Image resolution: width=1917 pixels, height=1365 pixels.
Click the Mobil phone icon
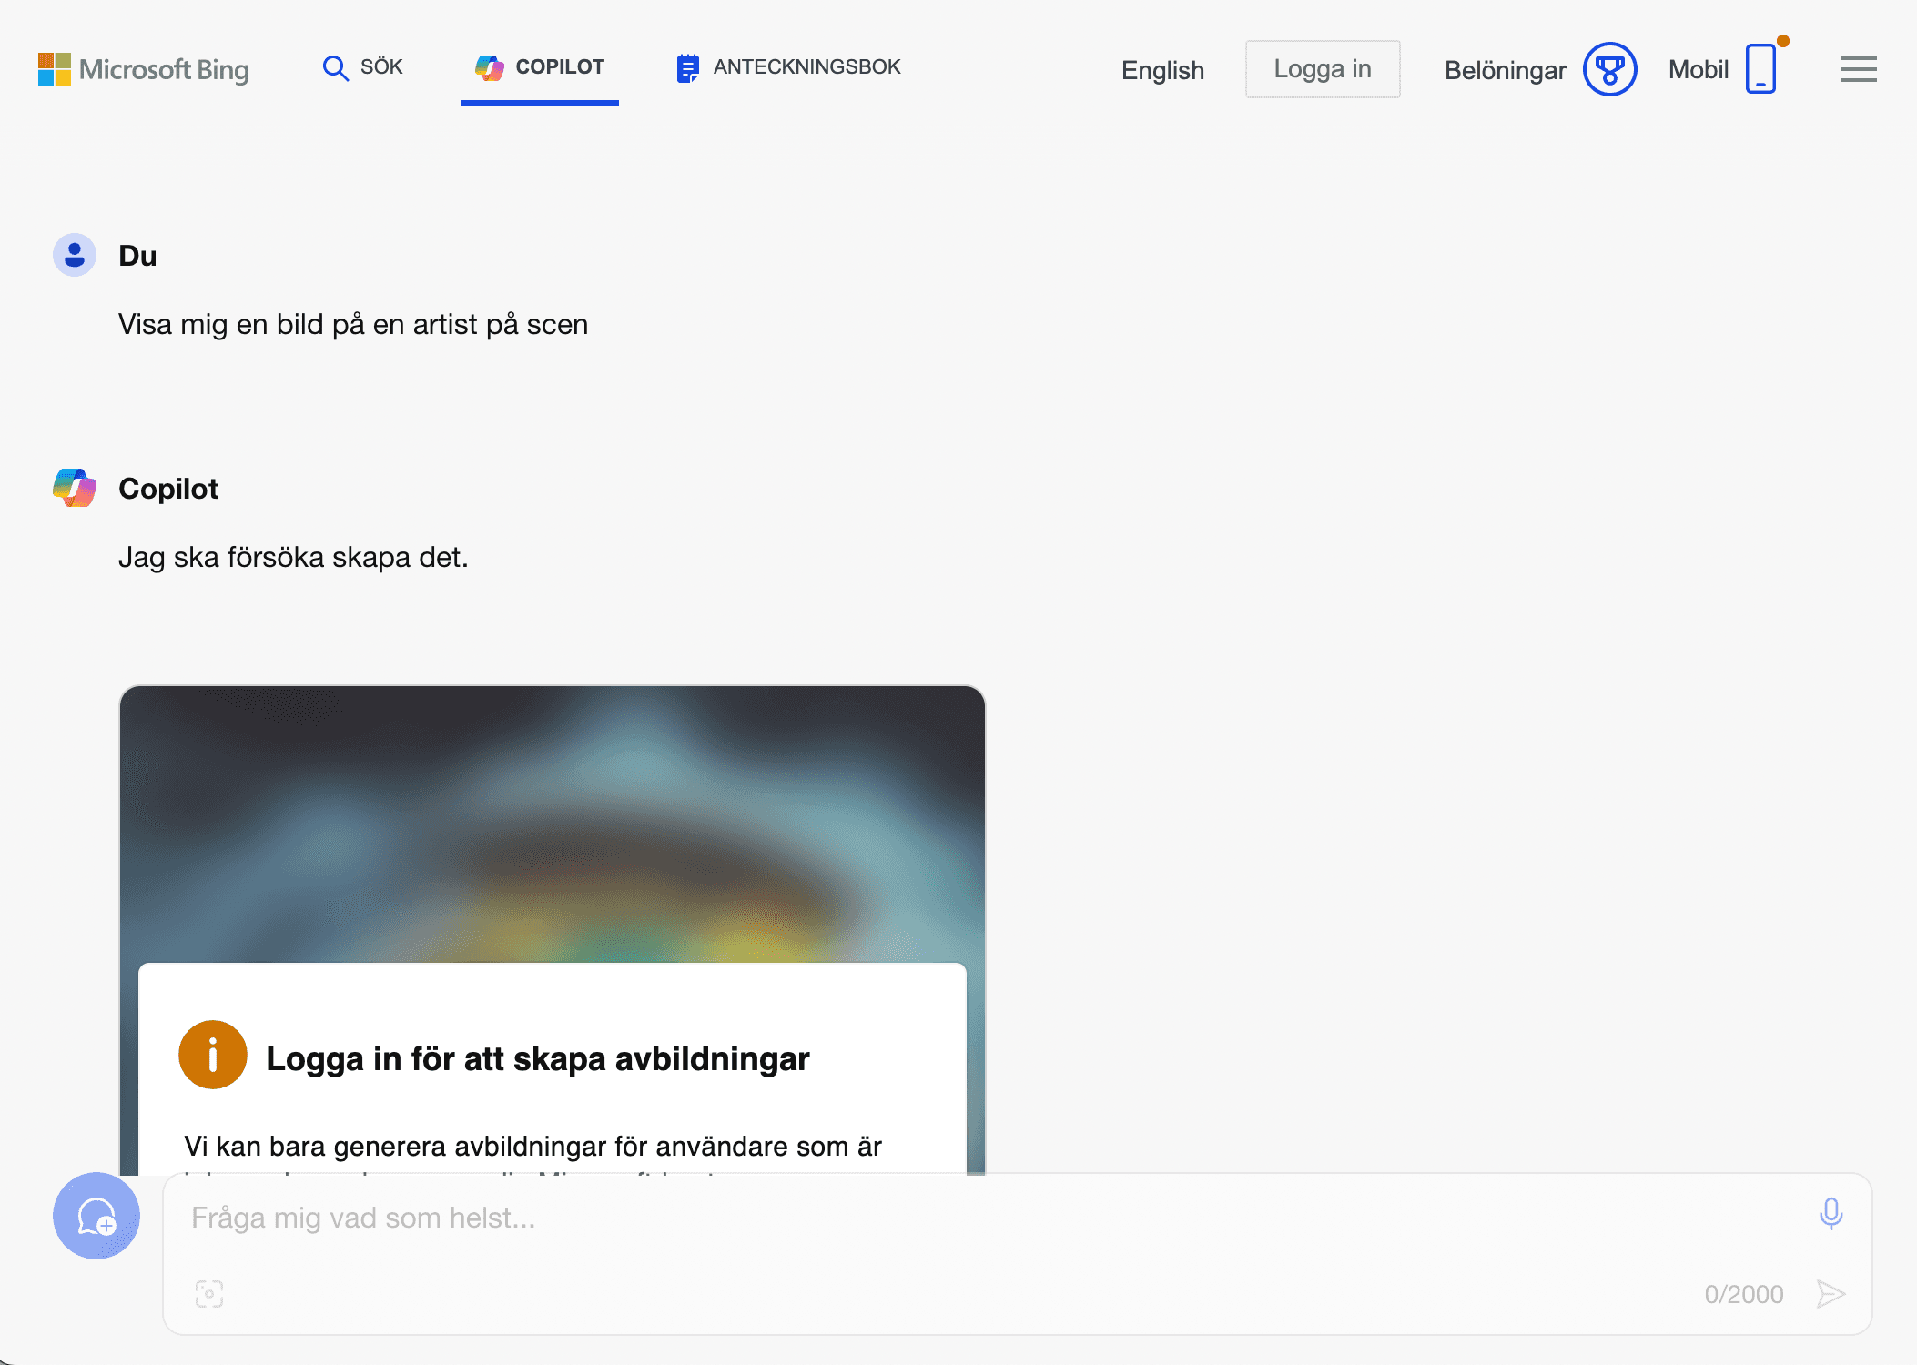pos(1760,69)
